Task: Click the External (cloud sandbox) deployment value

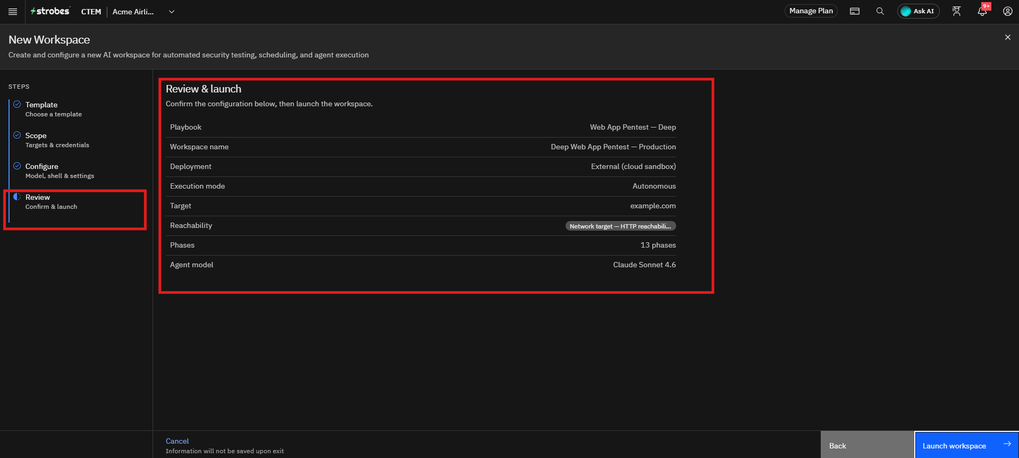Action: tap(633, 166)
